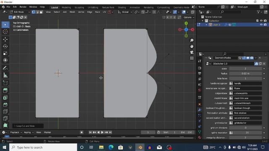Screen dimensions: 269x151
Task: Select the Loop Cut tool
Action: (x=5, y=112)
